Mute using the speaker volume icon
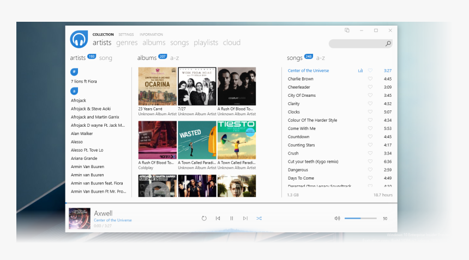This screenshot has height=260, width=469. (x=337, y=218)
